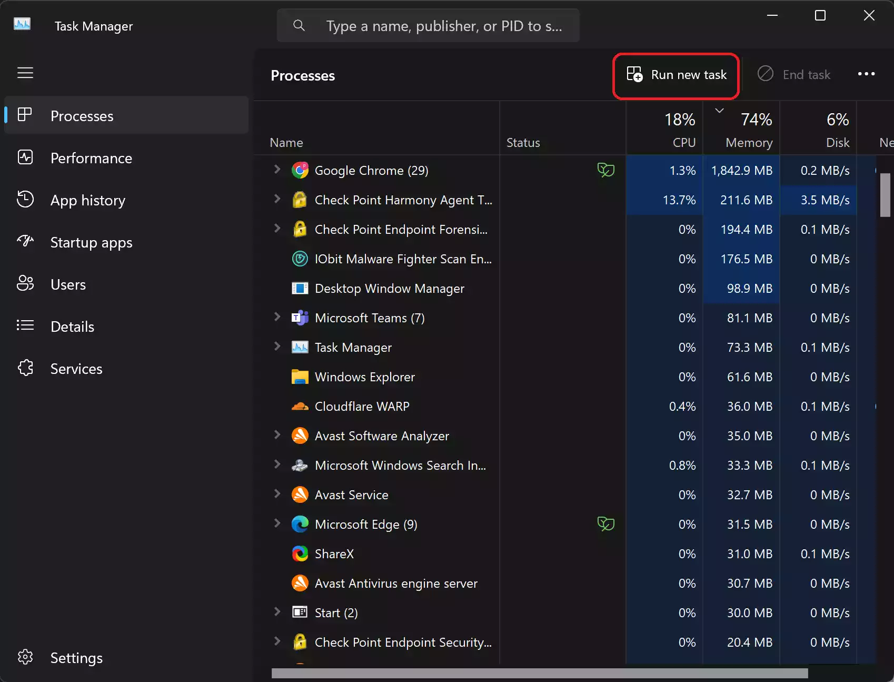Sort by the Status column header
The width and height of the screenshot is (894, 682).
[563, 128]
